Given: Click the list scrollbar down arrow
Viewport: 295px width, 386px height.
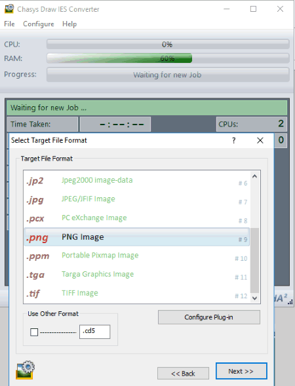Looking at the screenshot, I should 254,298.
